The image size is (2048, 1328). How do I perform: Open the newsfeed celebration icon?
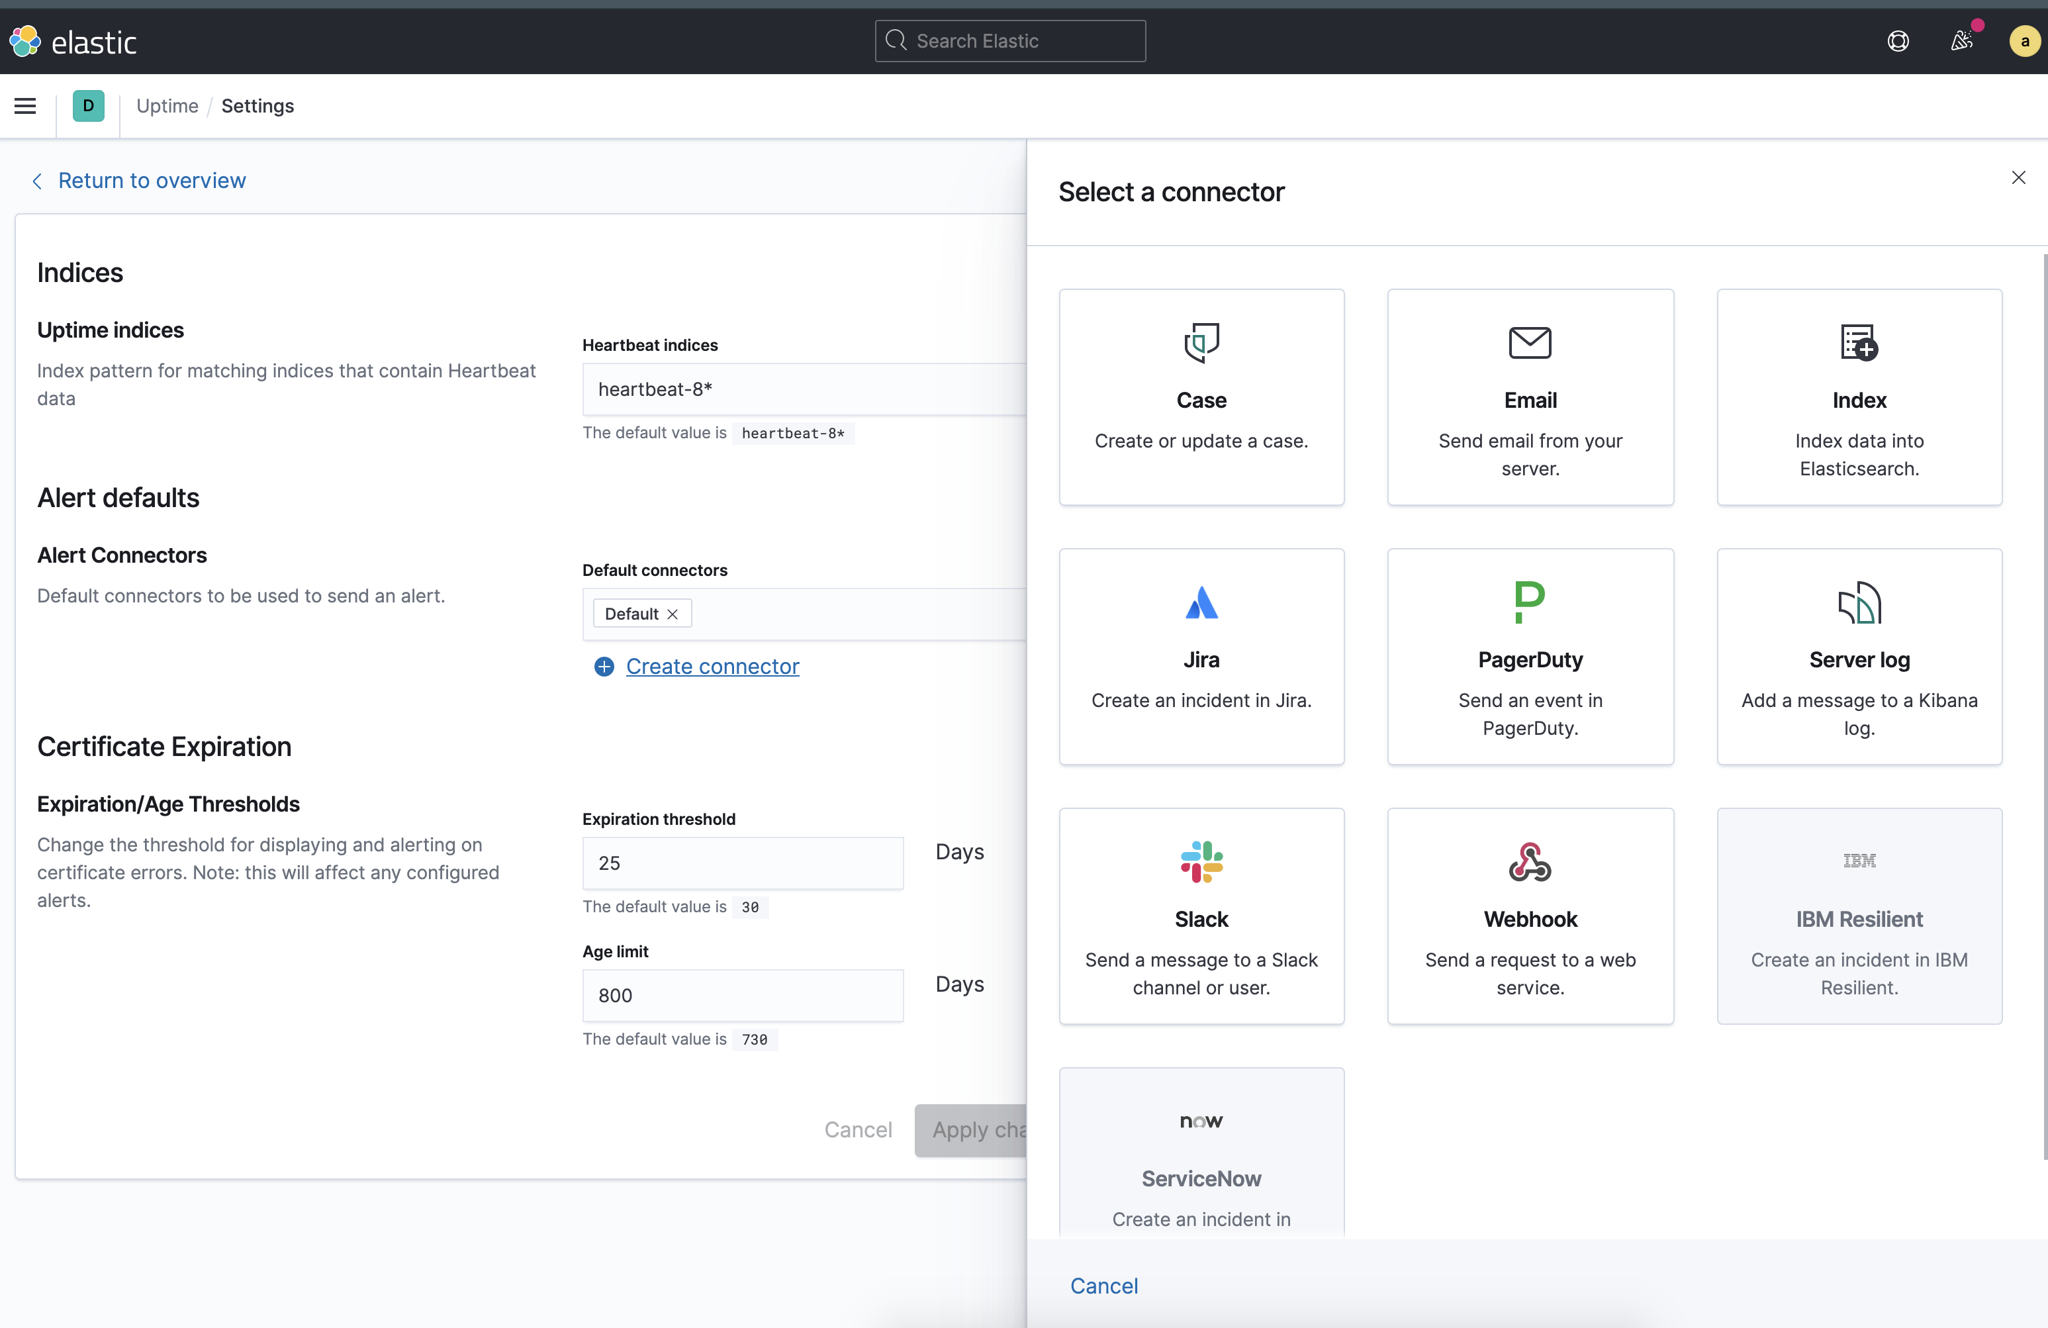[x=1961, y=41]
